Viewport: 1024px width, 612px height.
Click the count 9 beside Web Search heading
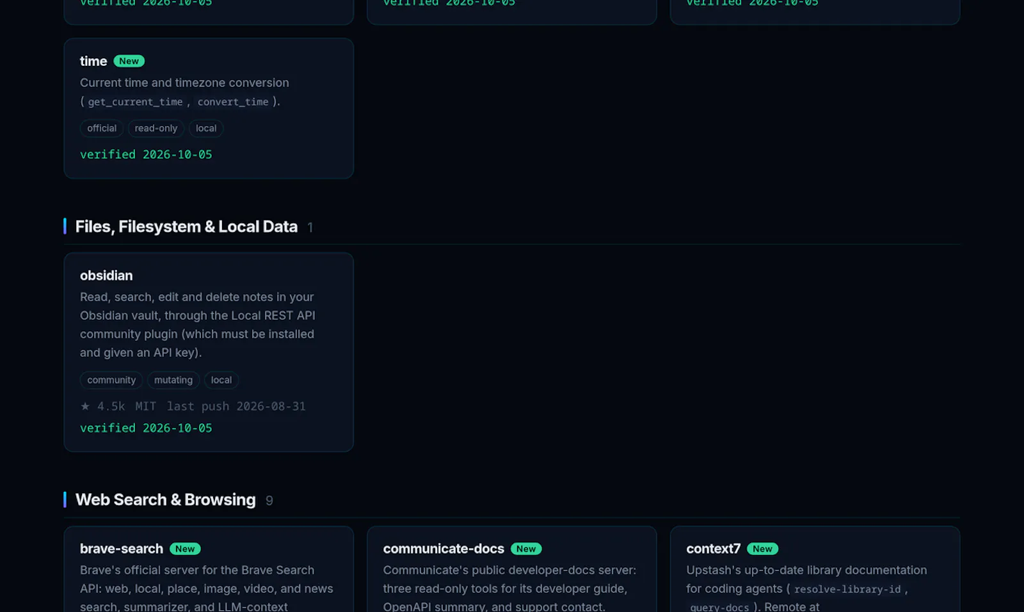point(269,501)
